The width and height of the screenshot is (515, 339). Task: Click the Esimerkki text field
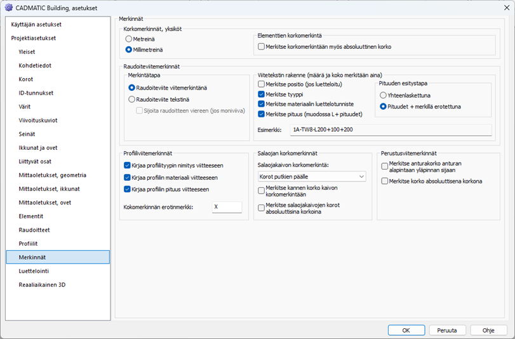pyautogui.click(x=390, y=130)
